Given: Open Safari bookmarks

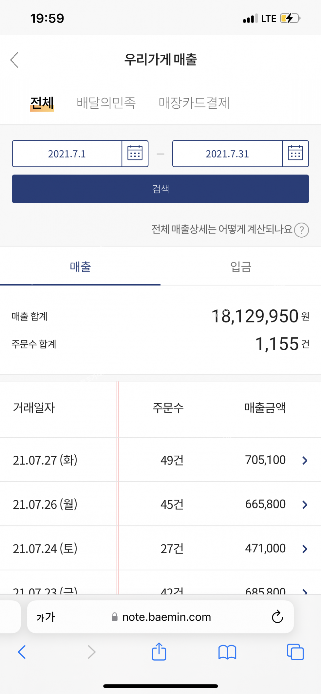Looking at the screenshot, I should (227, 652).
